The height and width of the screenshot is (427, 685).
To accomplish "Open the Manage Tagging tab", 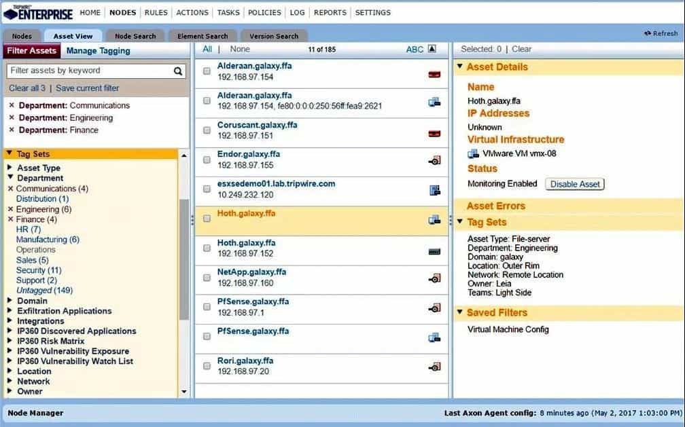I will coord(99,51).
